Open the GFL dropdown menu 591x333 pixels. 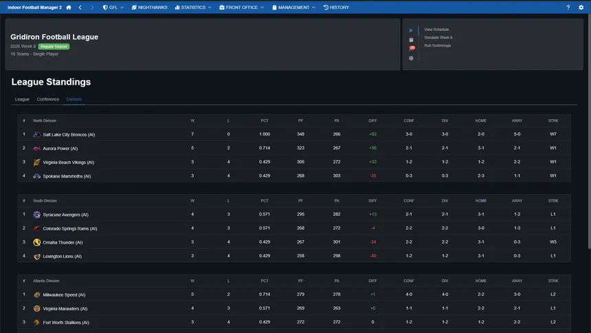click(x=113, y=7)
